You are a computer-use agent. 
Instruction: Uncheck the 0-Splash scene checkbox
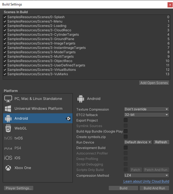(x=5, y=17)
